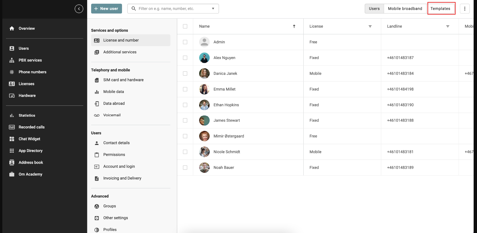Open the License column filter
The height and width of the screenshot is (233, 477).
370,26
